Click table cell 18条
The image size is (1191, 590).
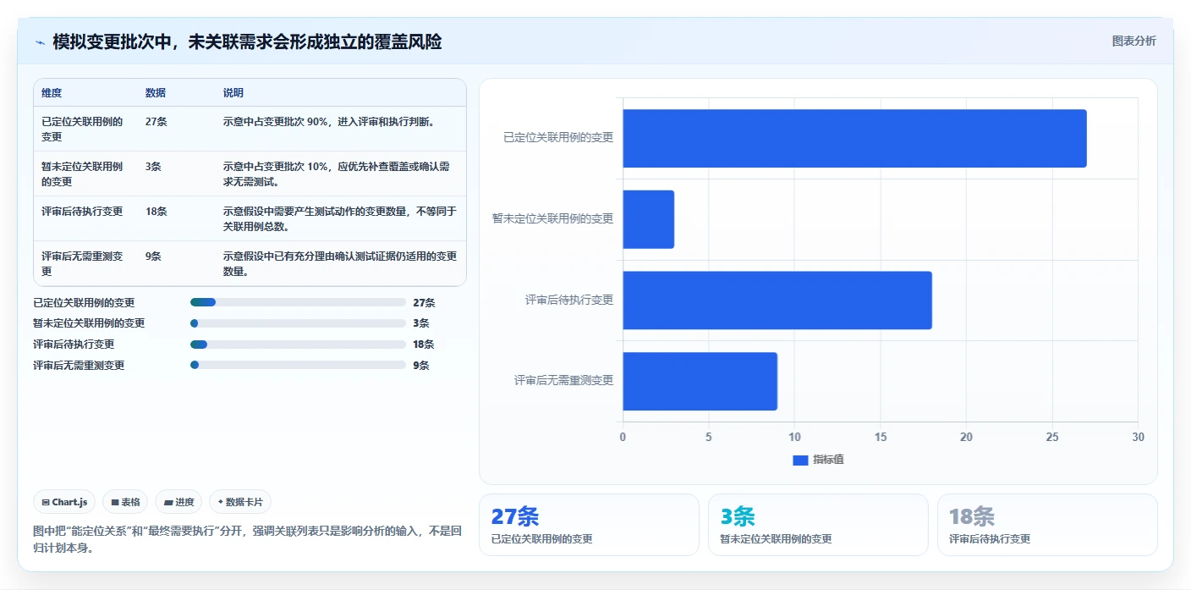(156, 211)
